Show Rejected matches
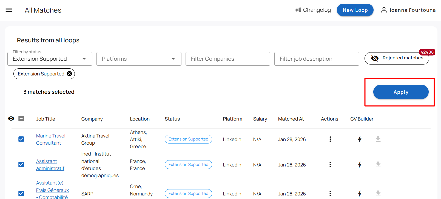 coord(397,58)
